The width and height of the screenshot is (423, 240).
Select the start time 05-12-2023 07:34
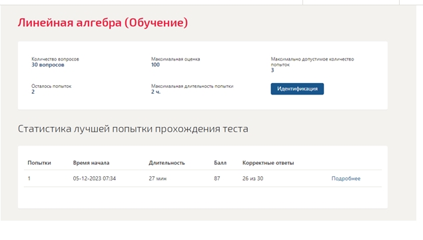point(95,178)
